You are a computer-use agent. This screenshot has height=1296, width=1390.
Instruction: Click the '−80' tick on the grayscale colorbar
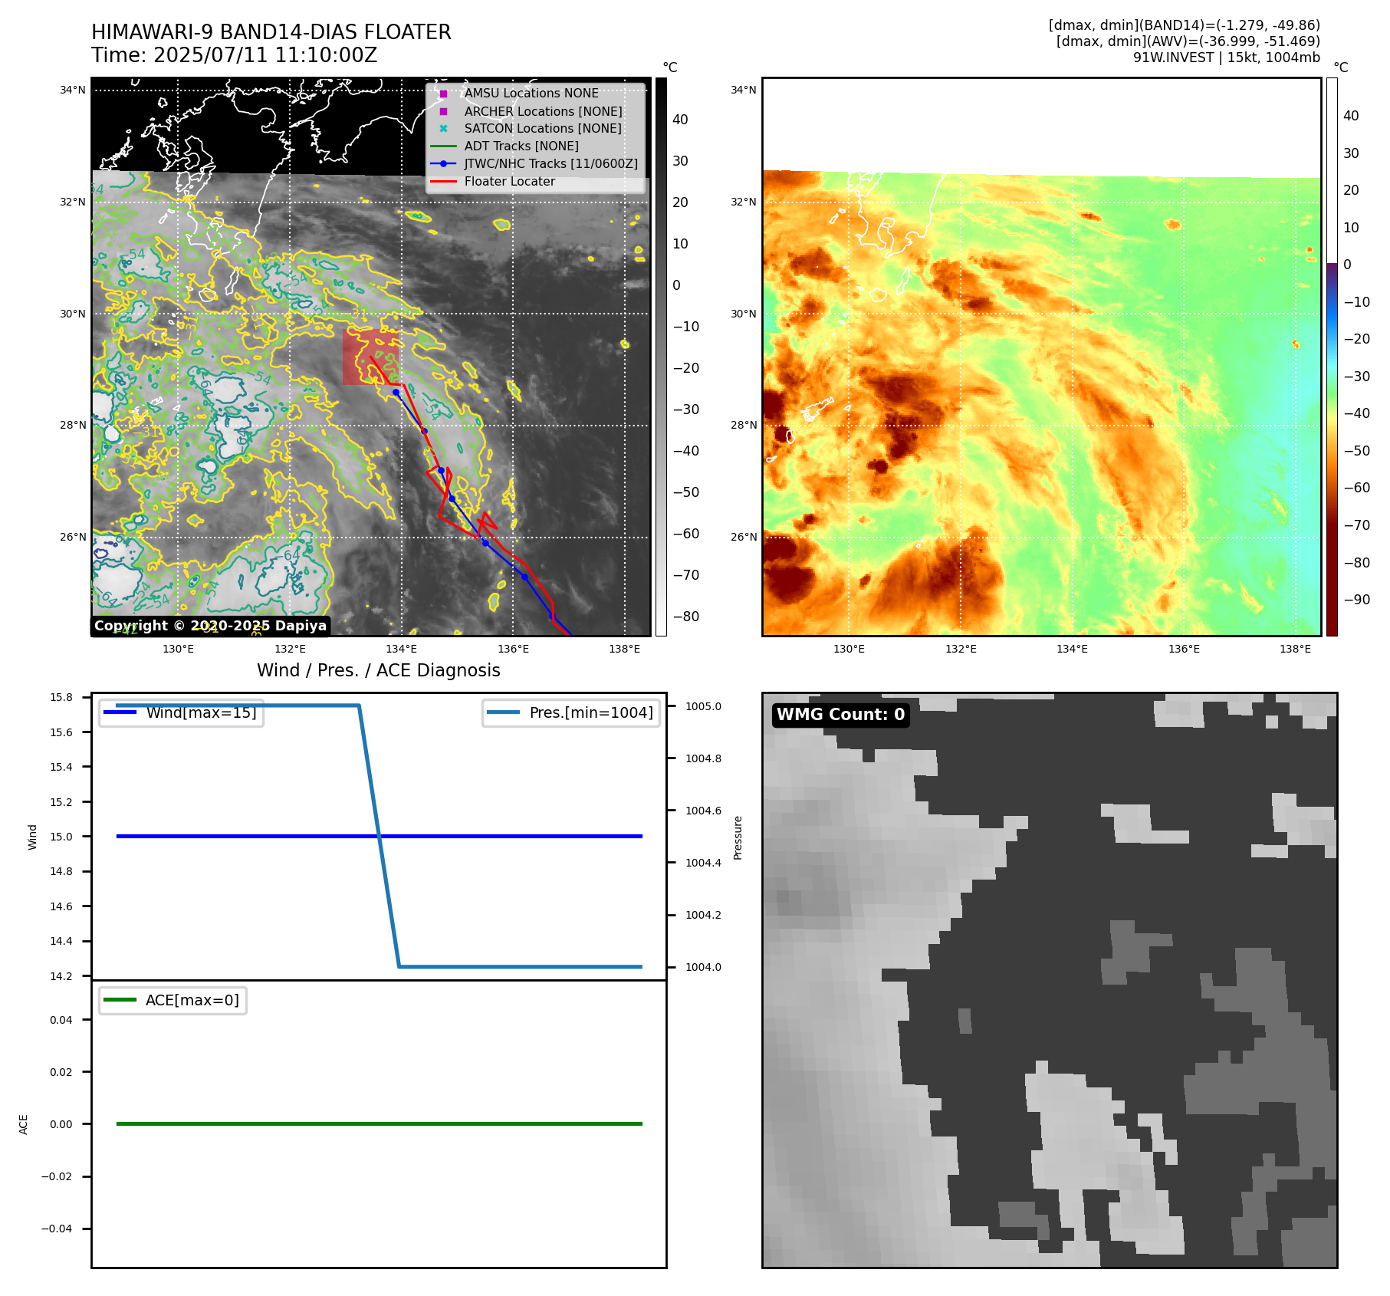coord(686,617)
